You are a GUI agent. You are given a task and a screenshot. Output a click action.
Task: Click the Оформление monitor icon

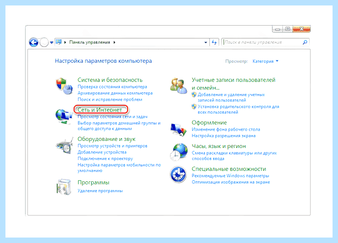pos(178,129)
